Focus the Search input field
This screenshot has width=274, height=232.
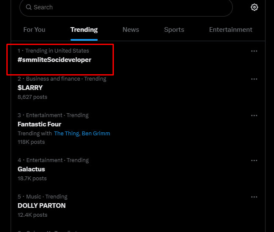click(126, 8)
